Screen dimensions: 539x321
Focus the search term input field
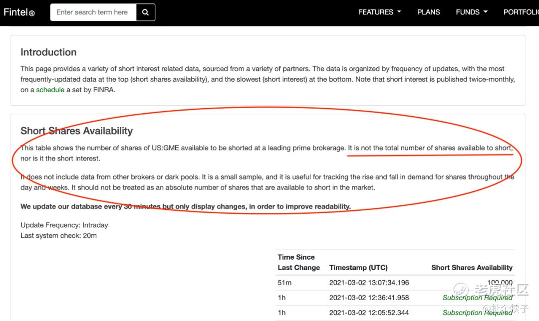point(93,12)
